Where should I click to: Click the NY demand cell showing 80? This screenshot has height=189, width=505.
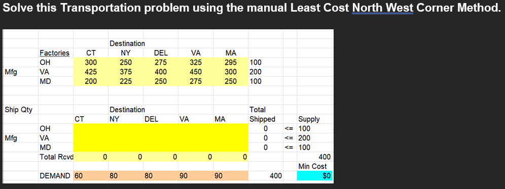click(x=126, y=176)
